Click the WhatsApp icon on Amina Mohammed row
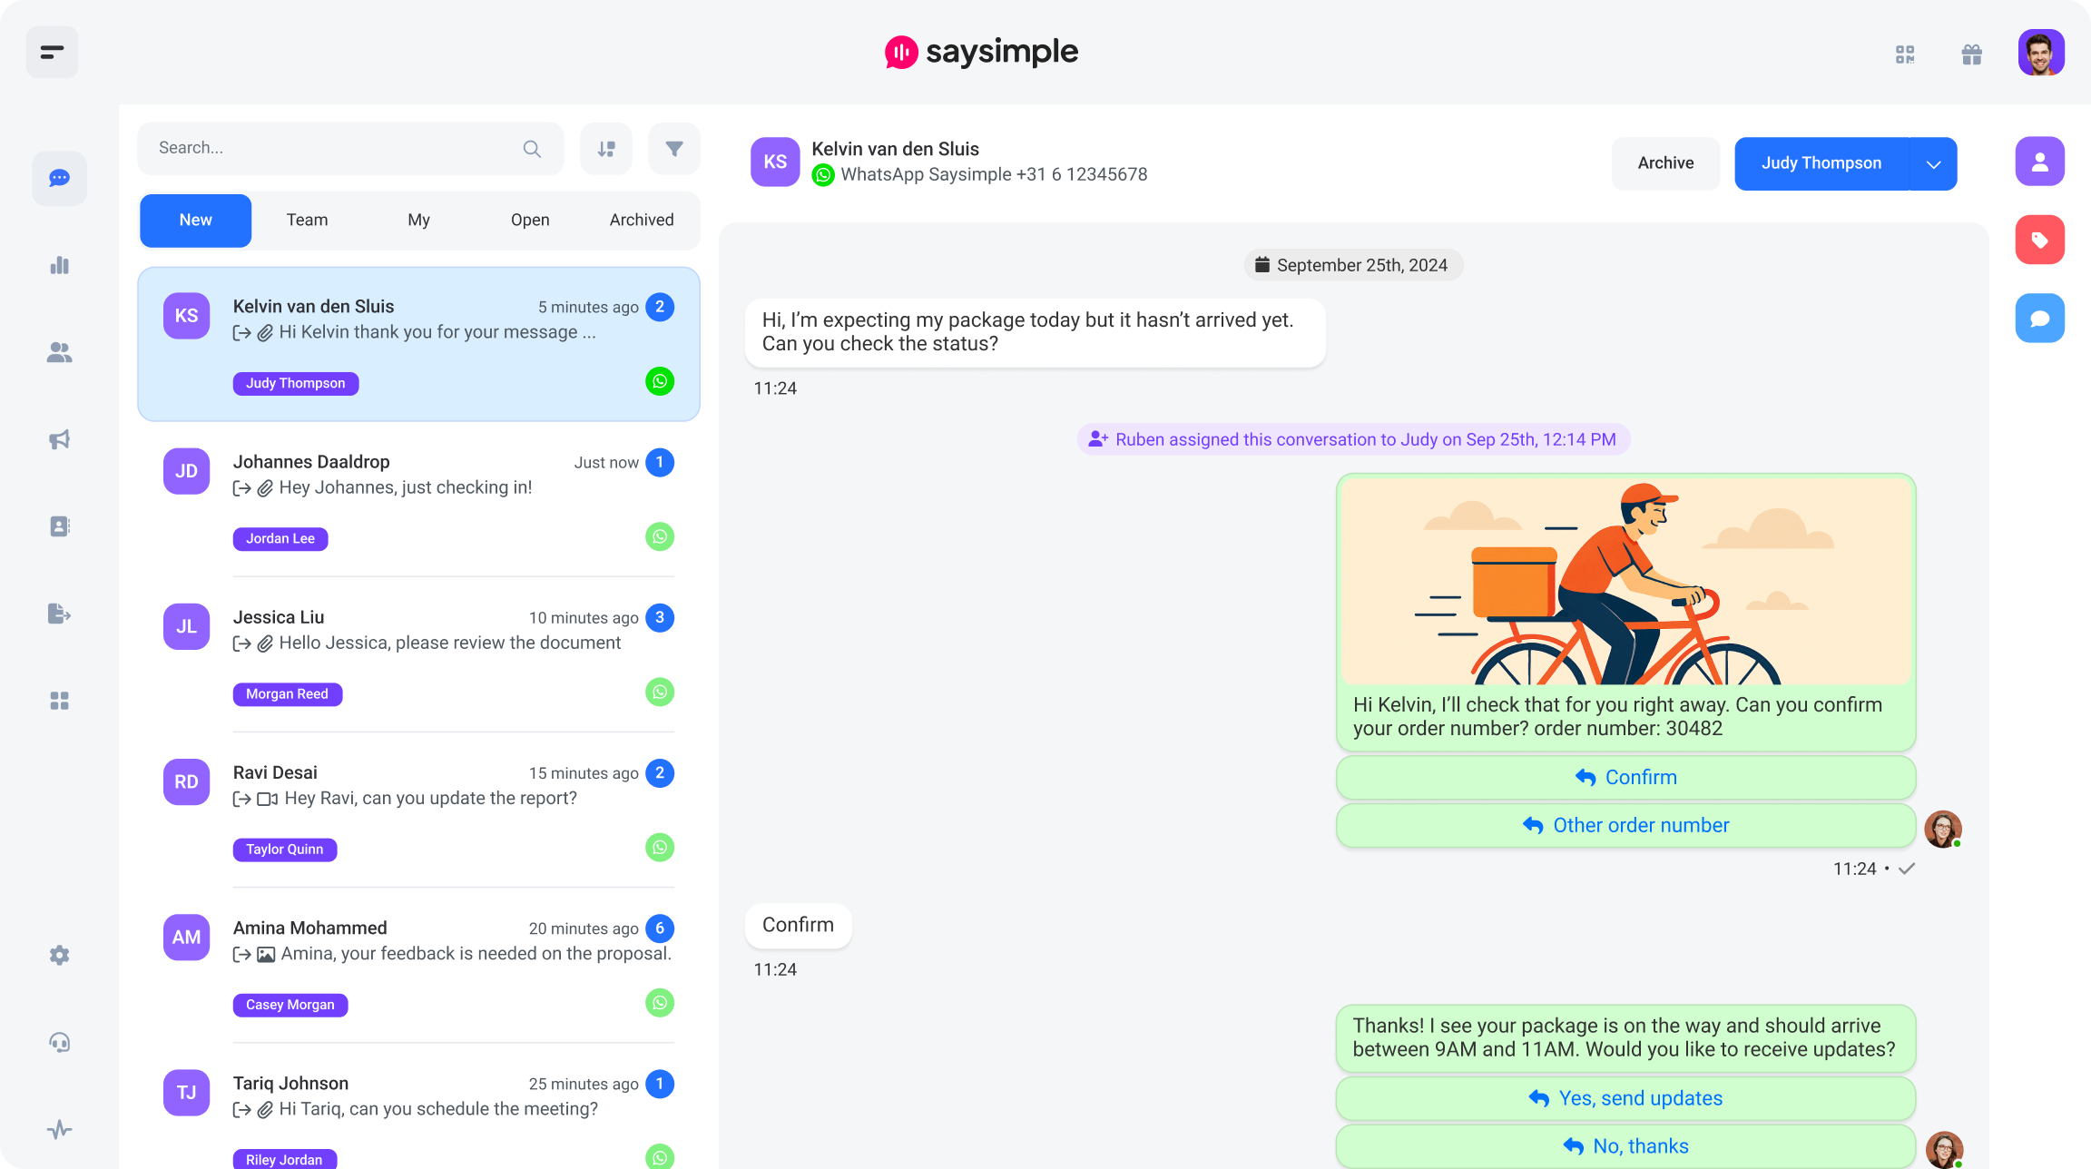 point(660,1003)
